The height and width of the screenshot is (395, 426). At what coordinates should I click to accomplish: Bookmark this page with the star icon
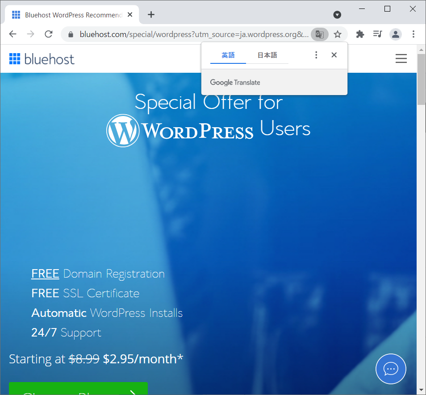(x=338, y=34)
